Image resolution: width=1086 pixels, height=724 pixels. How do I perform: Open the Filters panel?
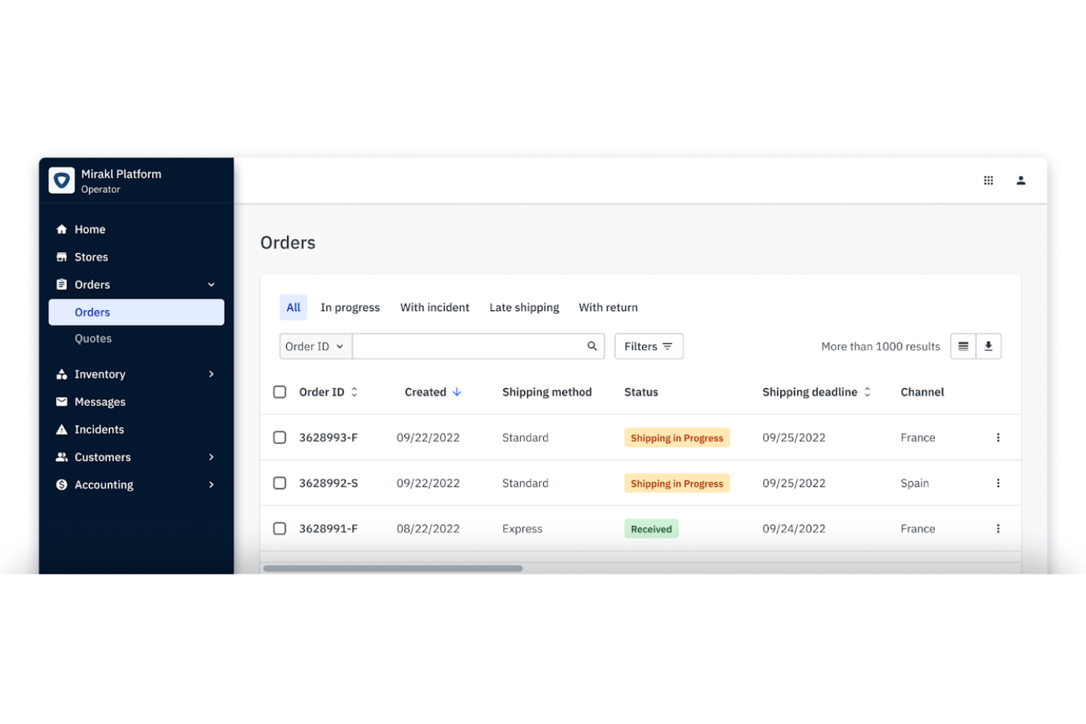tap(648, 345)
